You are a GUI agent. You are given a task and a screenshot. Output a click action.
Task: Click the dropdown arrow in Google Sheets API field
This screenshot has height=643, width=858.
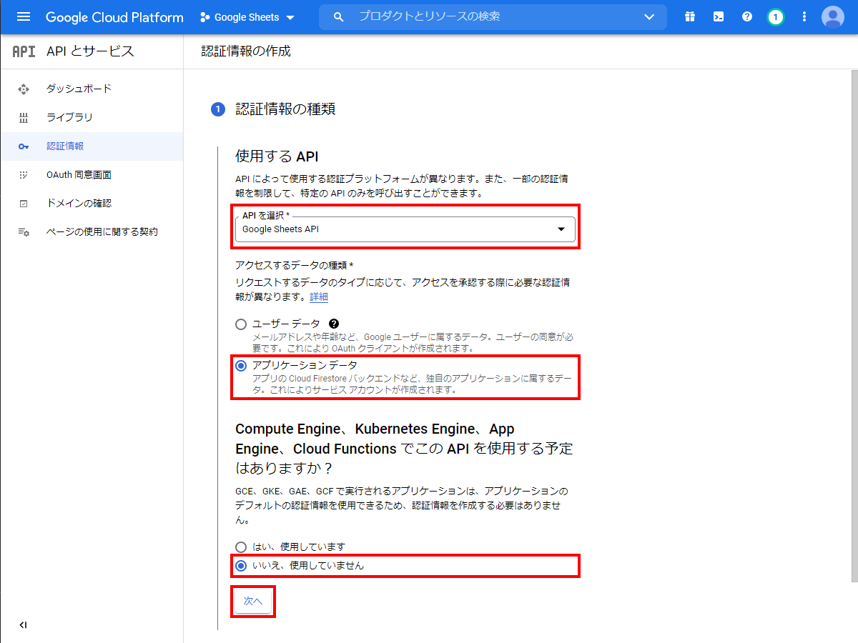561,229
